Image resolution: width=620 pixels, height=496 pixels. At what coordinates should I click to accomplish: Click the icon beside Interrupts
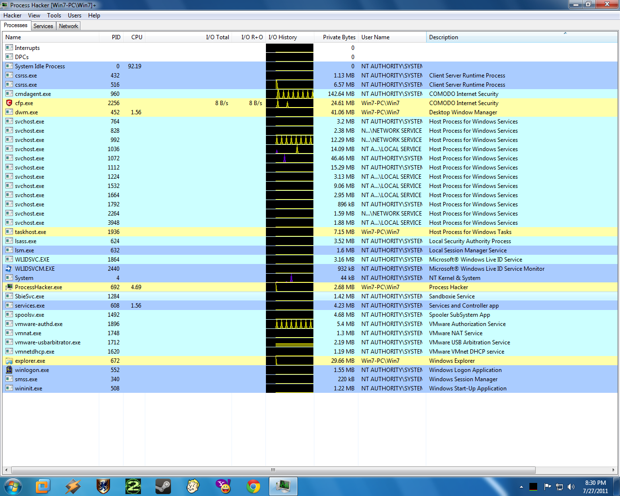9,48
